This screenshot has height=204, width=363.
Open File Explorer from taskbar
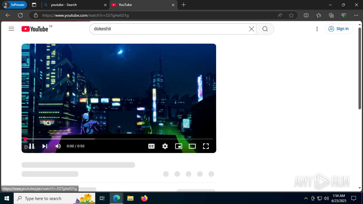tap(130, 198)
